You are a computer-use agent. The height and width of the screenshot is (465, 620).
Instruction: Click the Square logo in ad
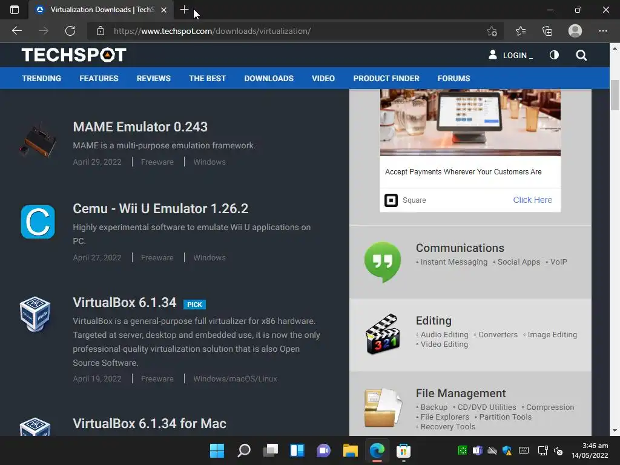391,200
